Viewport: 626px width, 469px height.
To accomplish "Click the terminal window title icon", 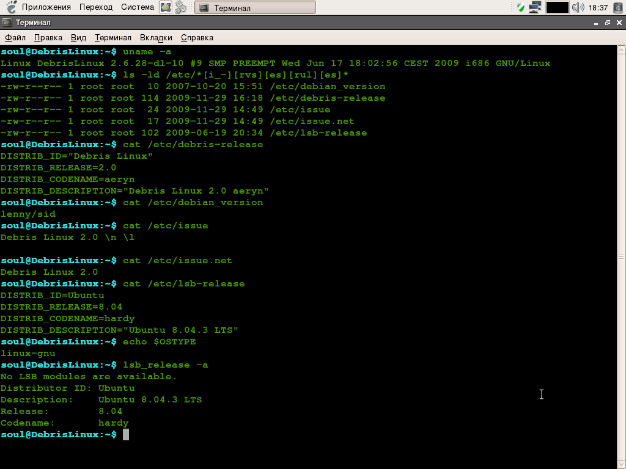I will tap(7, 23).
